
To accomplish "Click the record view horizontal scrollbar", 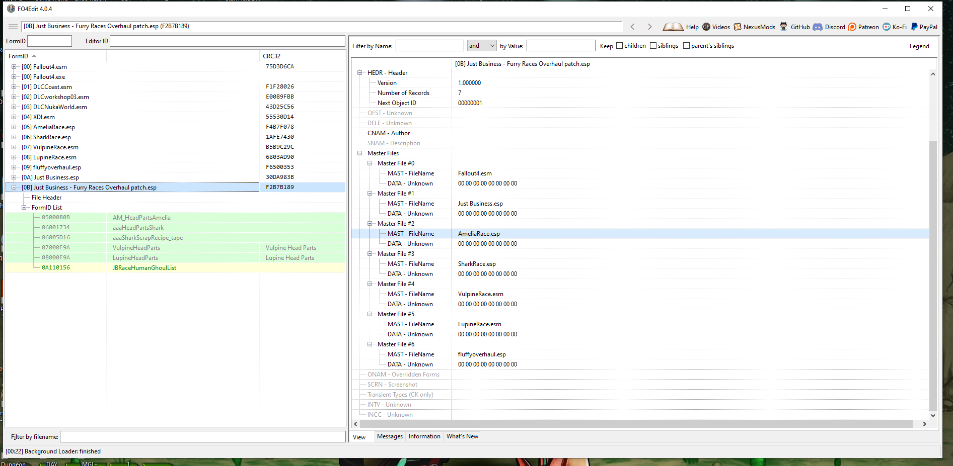I will (x=636, y=424).
